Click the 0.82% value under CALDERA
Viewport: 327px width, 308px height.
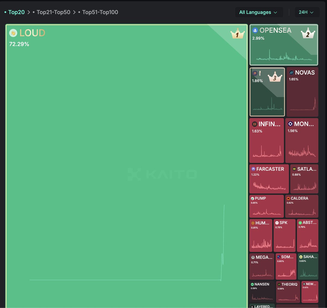[x=290, y=203]
